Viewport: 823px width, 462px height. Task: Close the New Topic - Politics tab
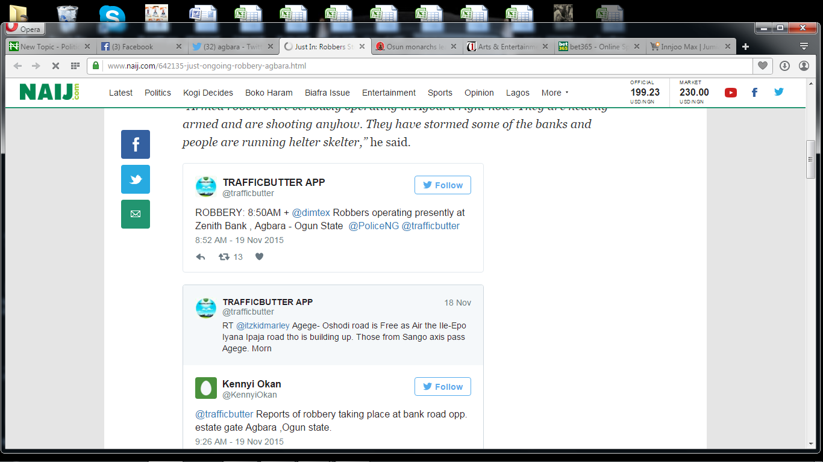87,47
